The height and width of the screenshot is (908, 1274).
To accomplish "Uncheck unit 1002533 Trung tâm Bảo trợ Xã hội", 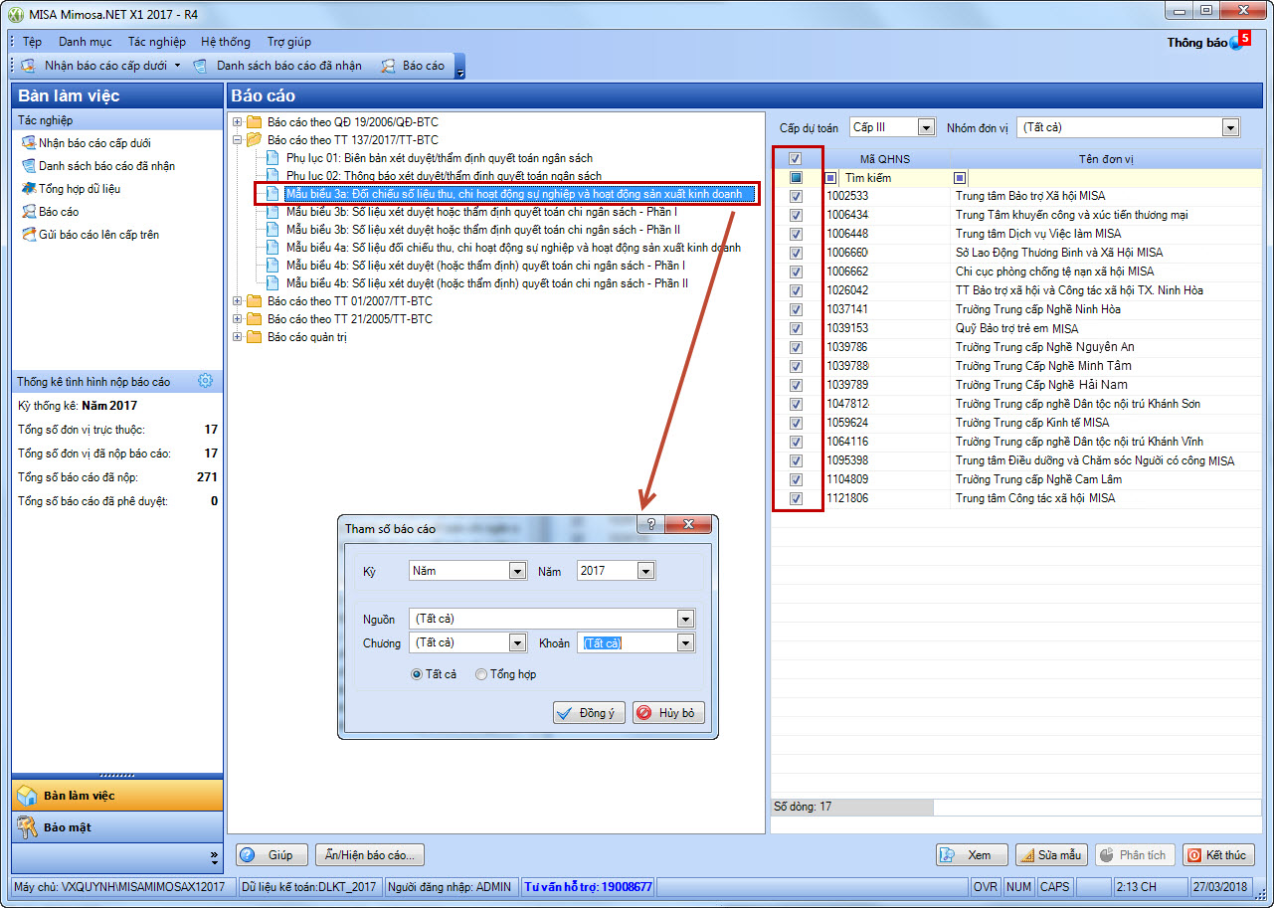I will 796,196.
